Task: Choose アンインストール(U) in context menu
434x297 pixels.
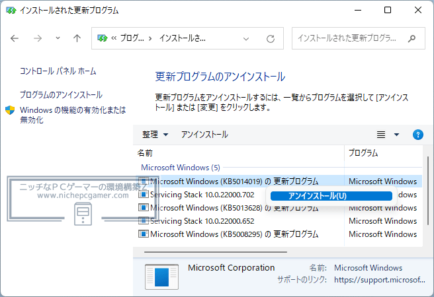Action: point(331,196)
